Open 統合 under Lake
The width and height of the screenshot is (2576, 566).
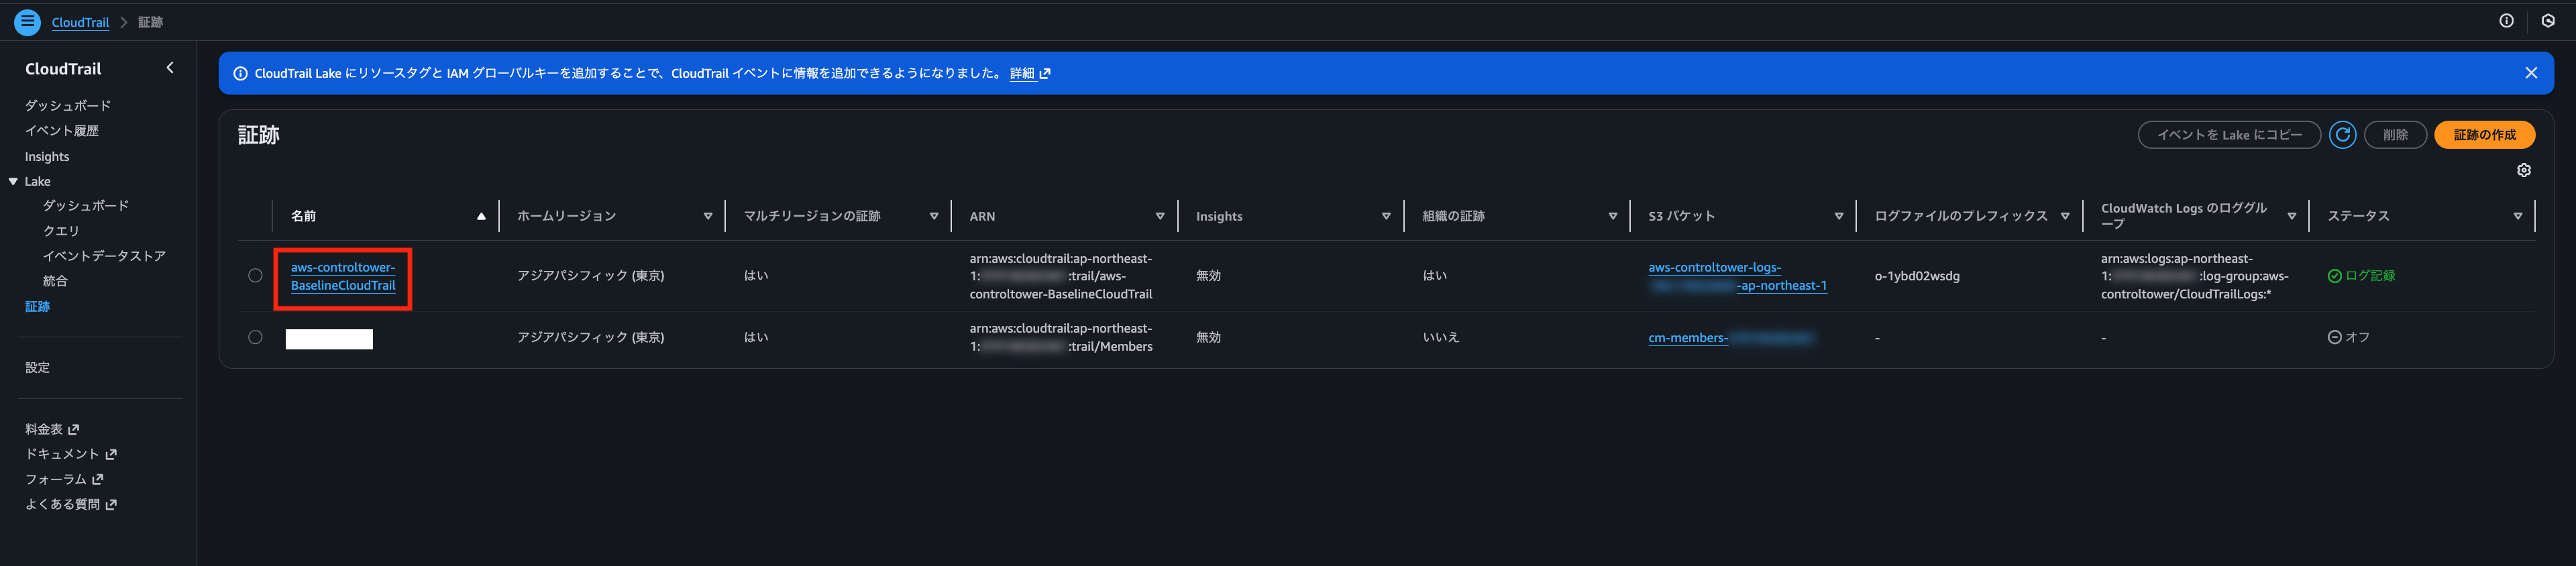[x=55, y=281]
